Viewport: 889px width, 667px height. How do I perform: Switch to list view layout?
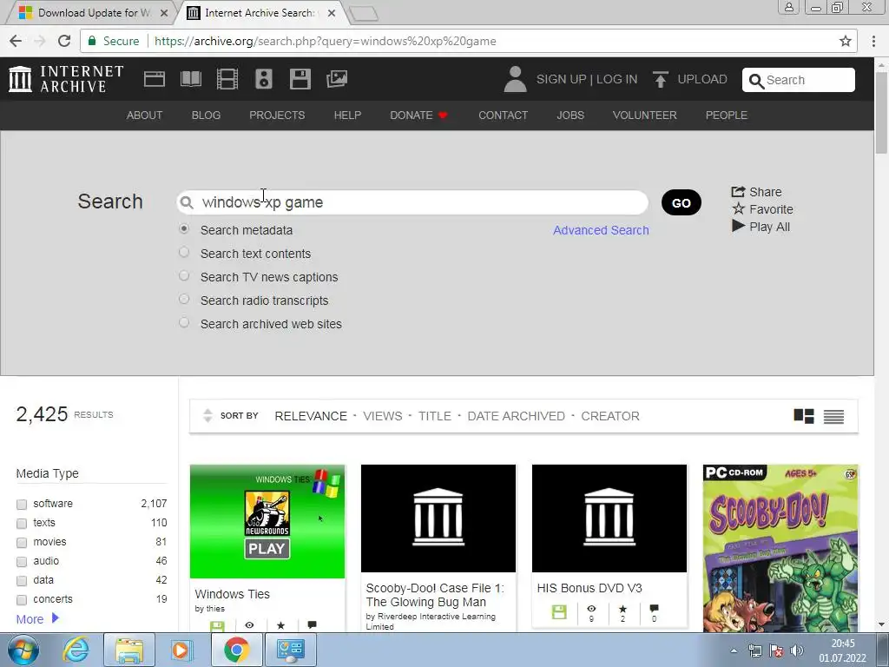click(x=833, y=416)
